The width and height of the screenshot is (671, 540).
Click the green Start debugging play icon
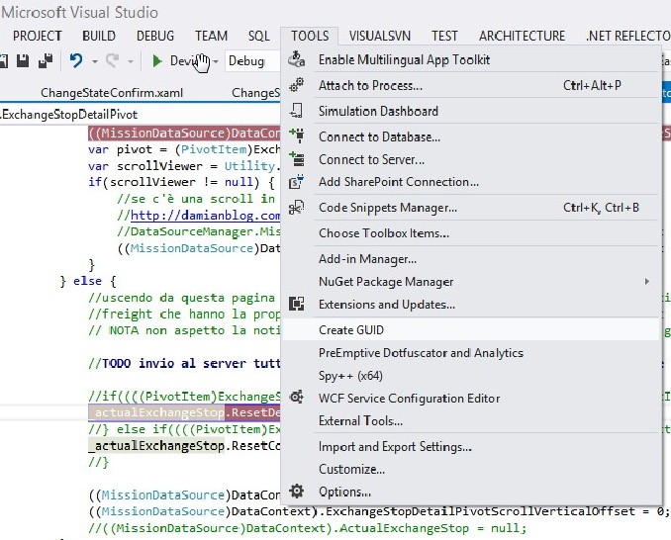click(x=157, y=61)
